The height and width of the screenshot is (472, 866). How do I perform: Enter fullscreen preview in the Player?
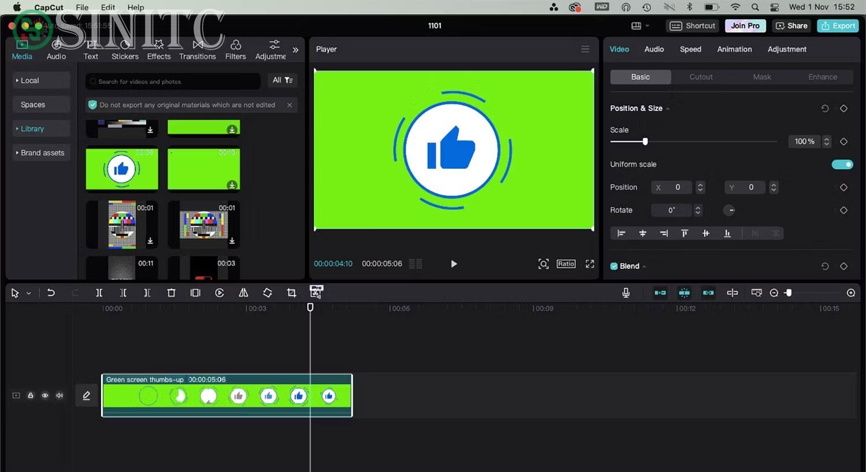click(x=589, y=264)
